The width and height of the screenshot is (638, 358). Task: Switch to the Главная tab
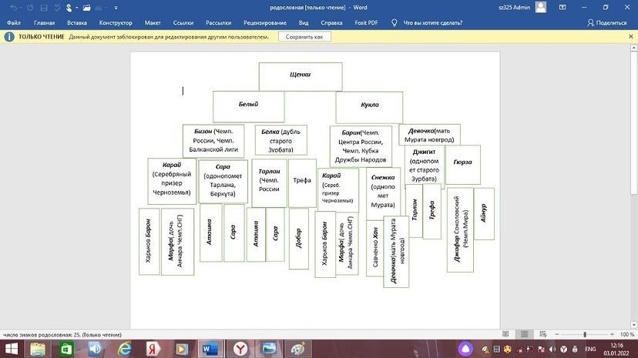tap(45, 23)
